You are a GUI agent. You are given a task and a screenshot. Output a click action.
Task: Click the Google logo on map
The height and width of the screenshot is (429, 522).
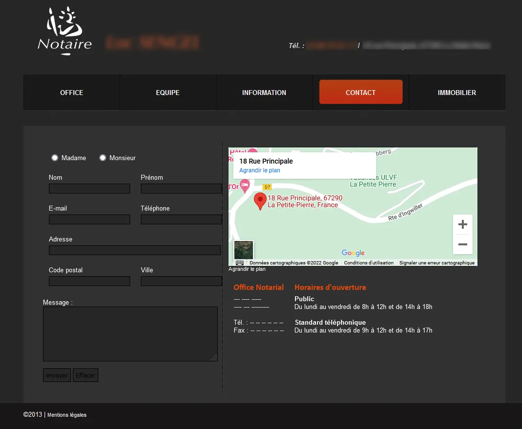tap(353, 253)
